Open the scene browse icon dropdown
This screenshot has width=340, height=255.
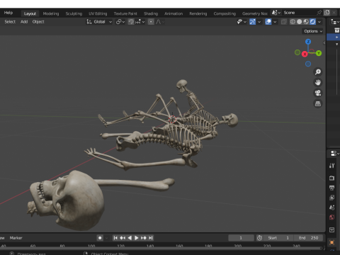[x=276, y=13]
